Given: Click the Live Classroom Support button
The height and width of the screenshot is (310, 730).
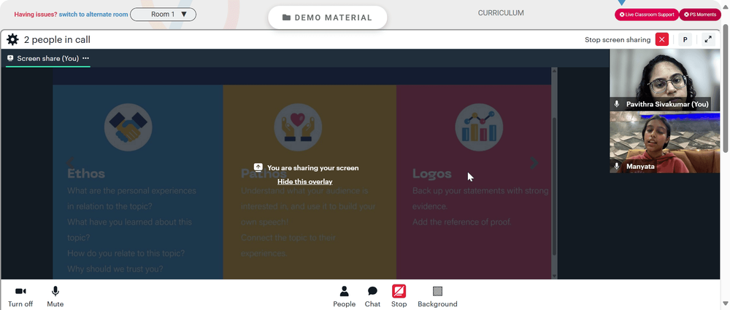Looking at the screenshot, I should point(647,15).
